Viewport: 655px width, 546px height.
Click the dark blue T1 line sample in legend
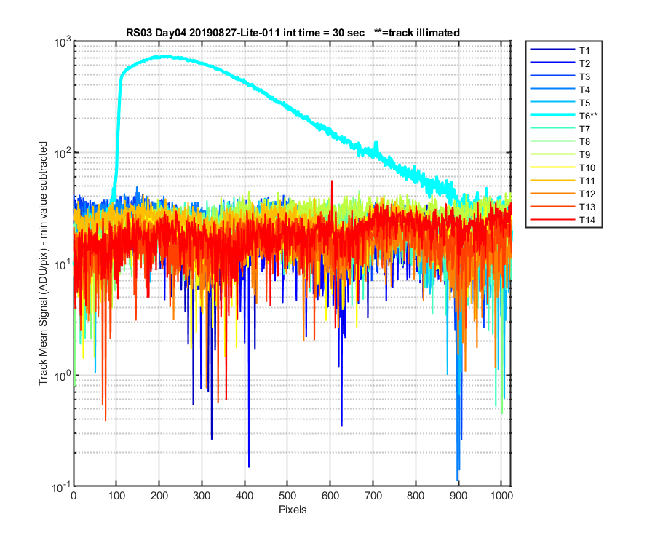(552, 50)
